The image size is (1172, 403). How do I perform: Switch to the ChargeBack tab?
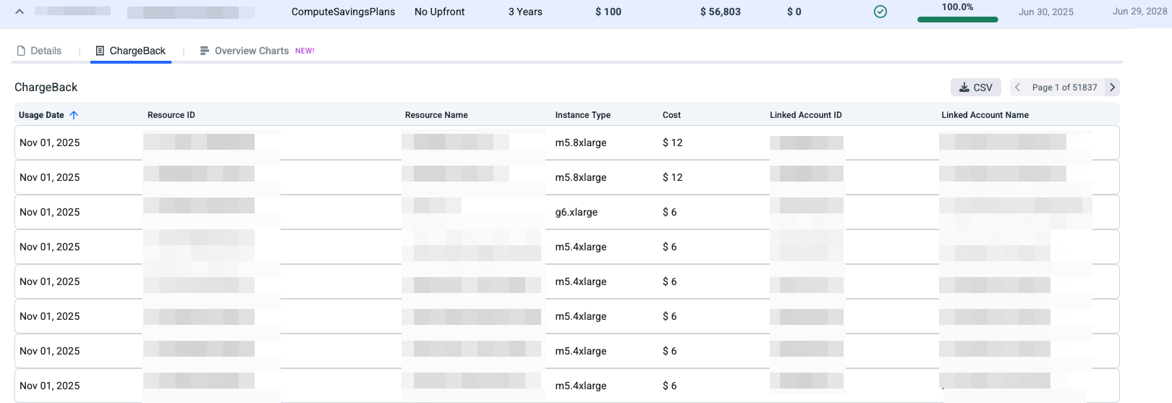coord(131,51)
